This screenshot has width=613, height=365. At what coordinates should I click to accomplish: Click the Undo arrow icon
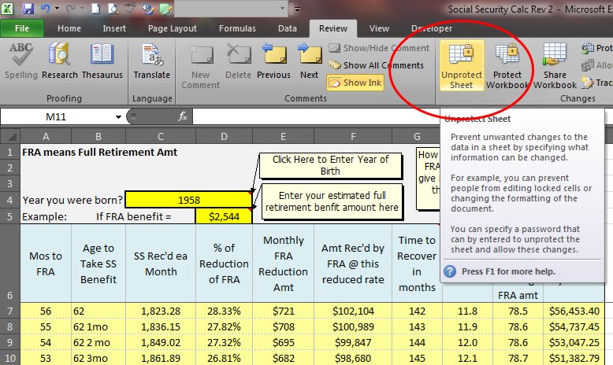46,8
